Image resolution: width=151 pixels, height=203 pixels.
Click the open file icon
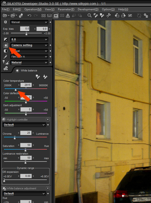point(5,16)
